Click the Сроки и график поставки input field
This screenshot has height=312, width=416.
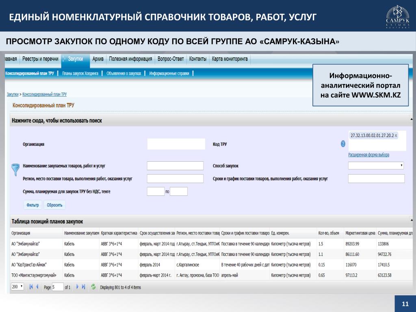[376, 179]
